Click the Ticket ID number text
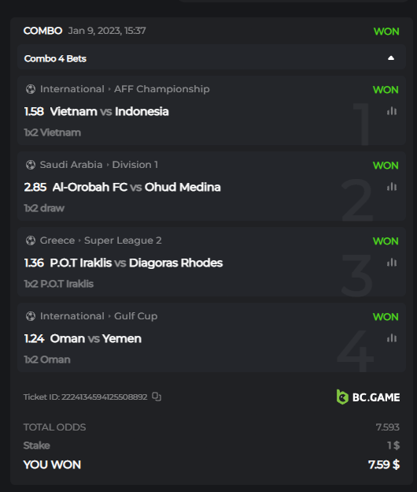417x492 pixels. coord(104,397)
